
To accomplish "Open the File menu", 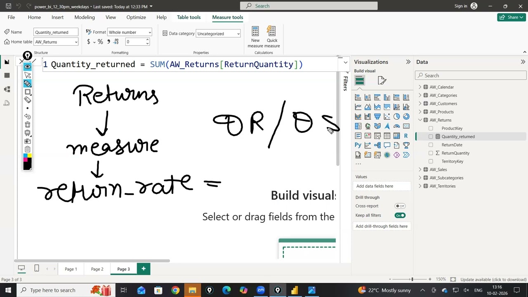I will [x=11, y=17].
